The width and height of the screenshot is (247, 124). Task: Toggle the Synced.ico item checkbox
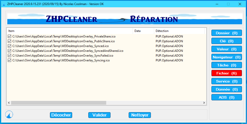tap(9, 46)
